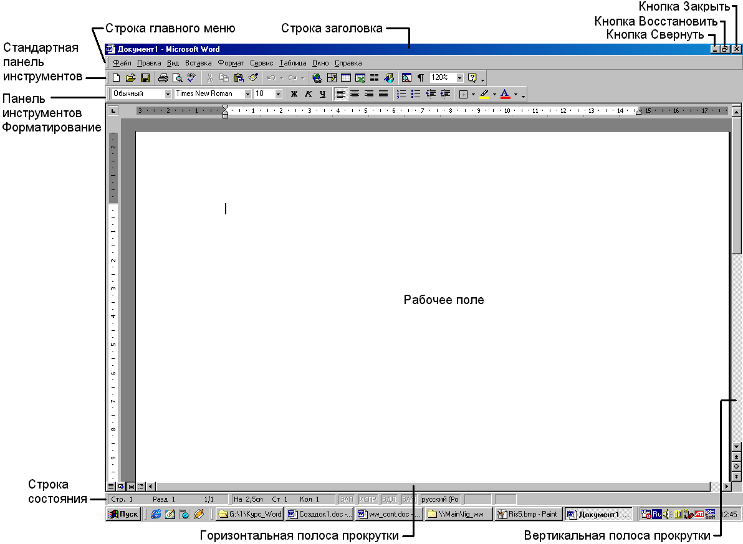Image resolution: width=743 pixels, height=544 pixels.
Task: Open font size dropdown showing 10
Action: [279, 94]
